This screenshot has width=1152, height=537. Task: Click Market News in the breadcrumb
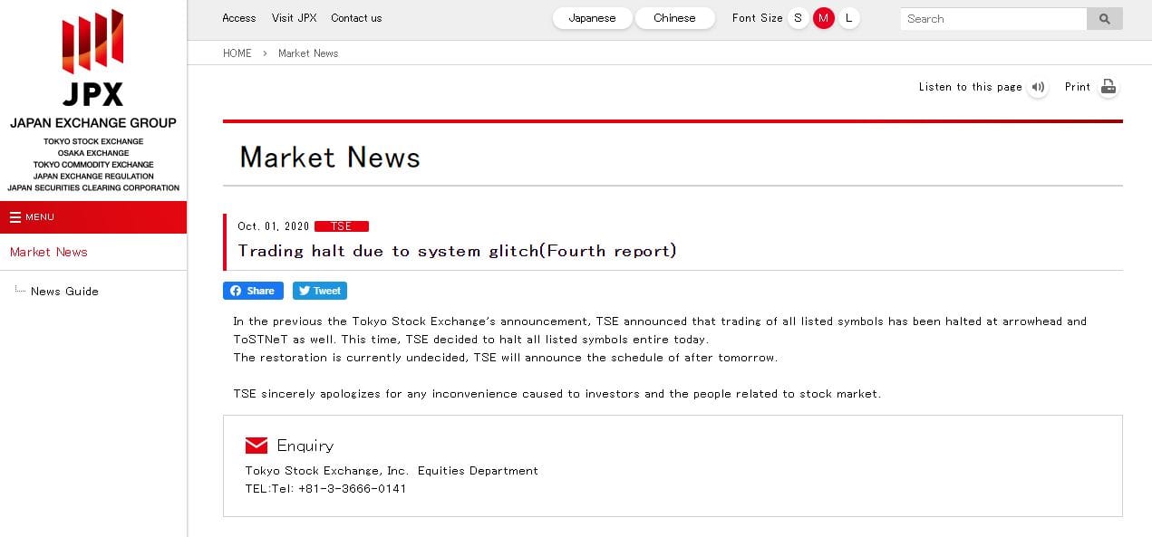[x=308, y=53]
